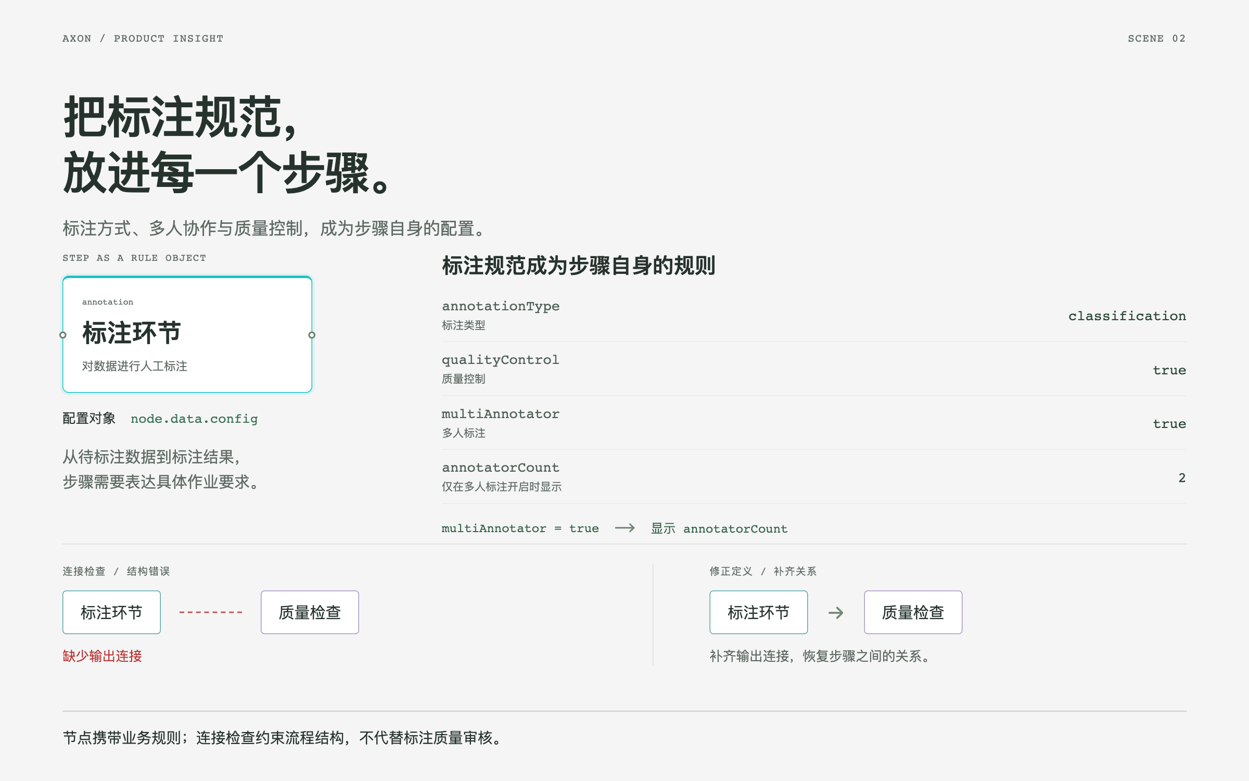Click the annotationType field name

(x=501, y=306)
